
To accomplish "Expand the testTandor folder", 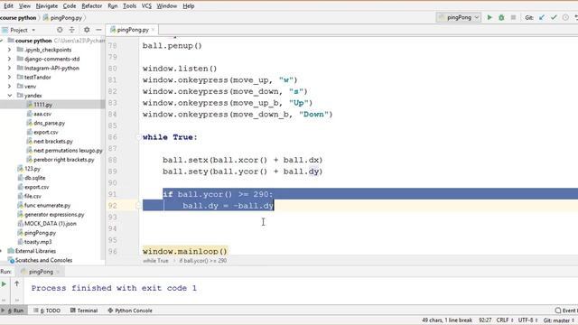I will [x=10, y=77].
